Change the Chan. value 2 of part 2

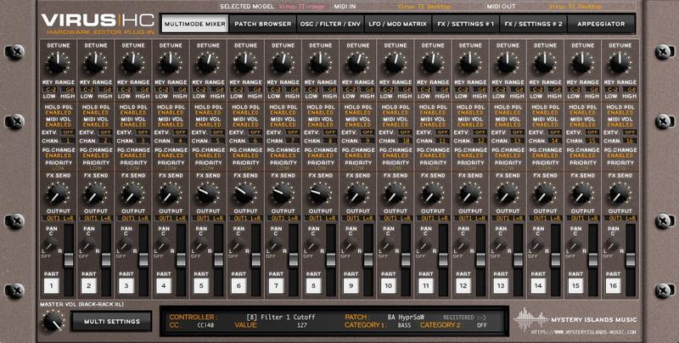pyautogui.click(x=105, y=141)
